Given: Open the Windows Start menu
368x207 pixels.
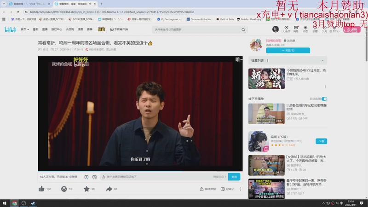Looking at the screenshot, I should (5, 203).
